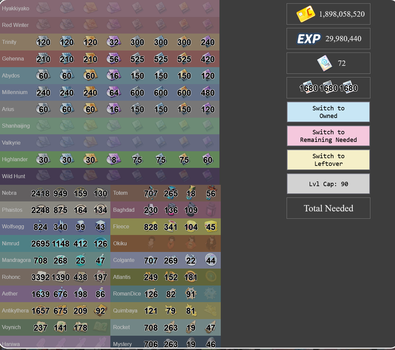Click Gehenna purple tech note showing 420
Viewport: 395px width, 350px height.
point(207,59)
